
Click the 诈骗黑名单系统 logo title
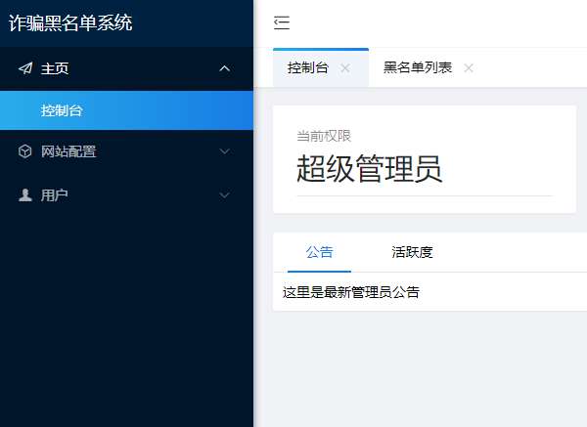coord(70,22)
